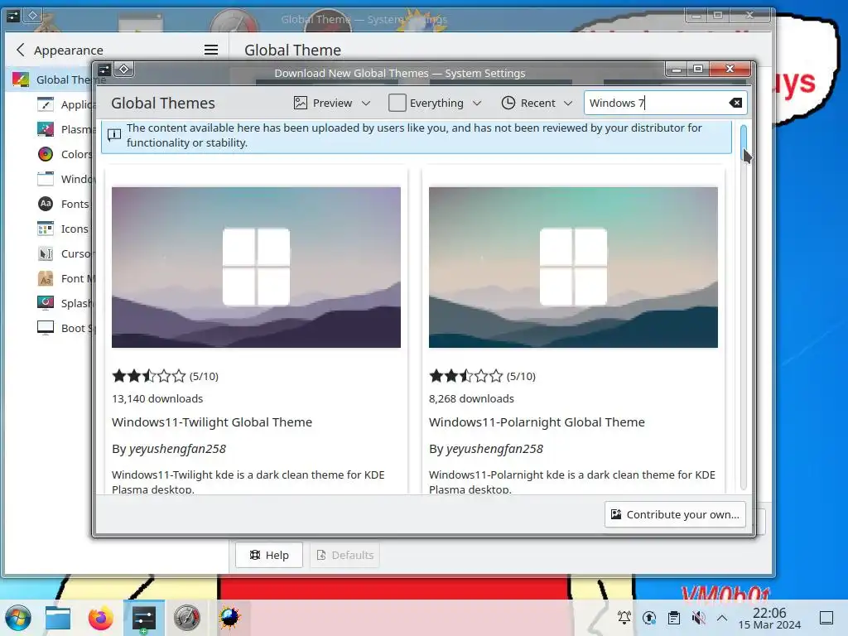Open Windows11-Polarnight theme preview image
The height and width of the screenshot is (636, 848).
(x=573, y=267)
